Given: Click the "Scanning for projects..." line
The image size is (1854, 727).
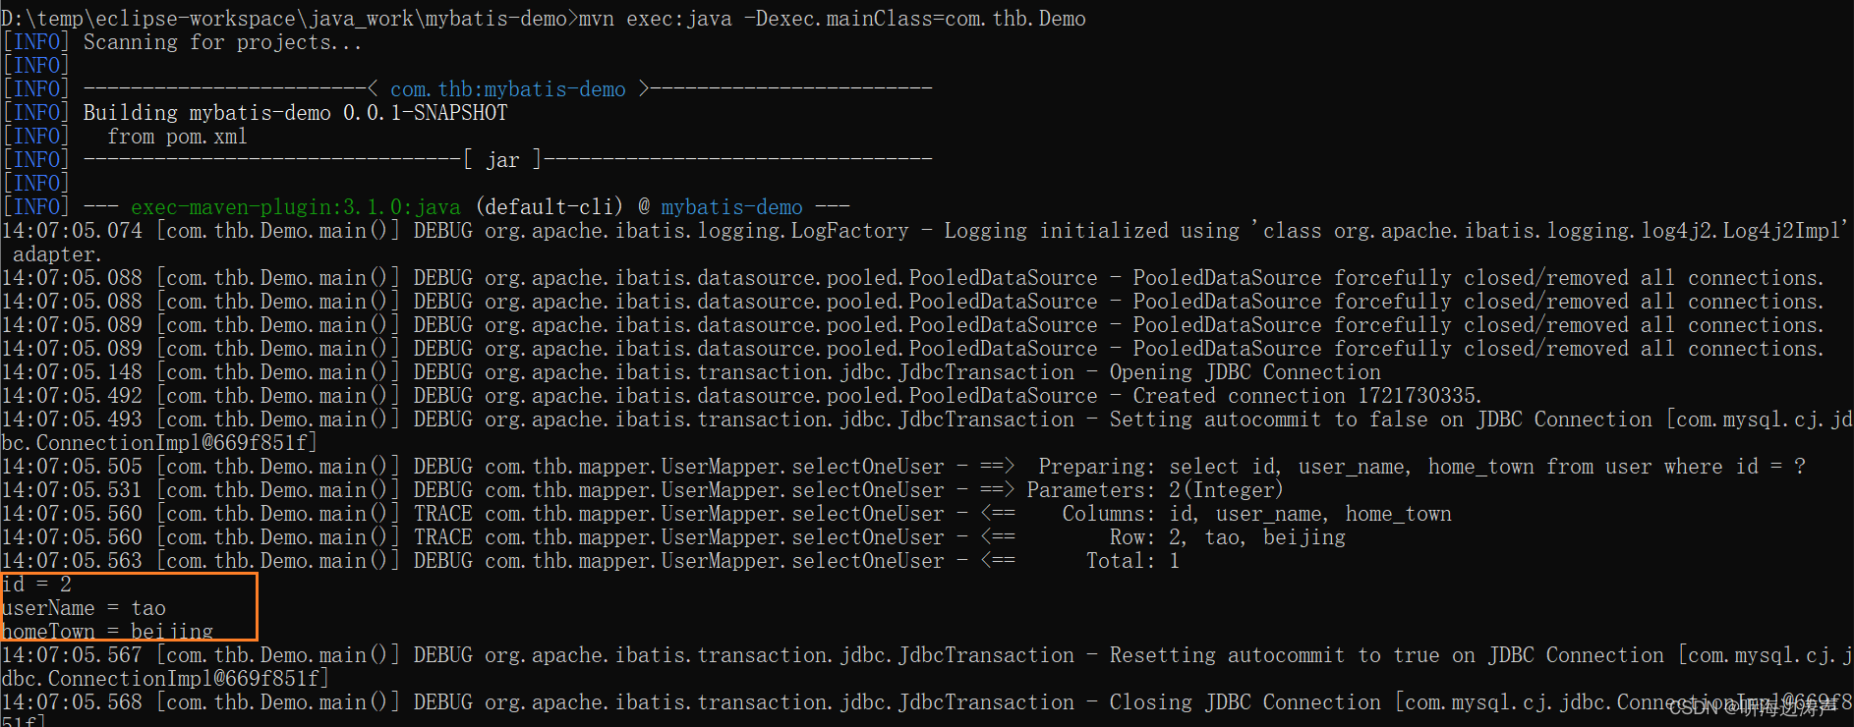Looking at the screenshot, I should (x=223, y=42).
